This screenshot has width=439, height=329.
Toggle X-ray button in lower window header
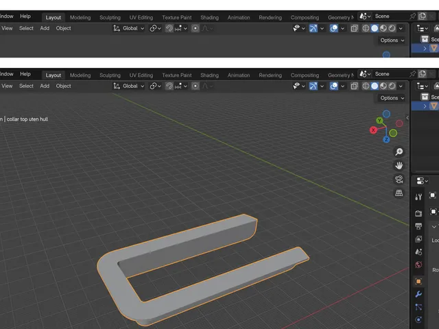354,86
